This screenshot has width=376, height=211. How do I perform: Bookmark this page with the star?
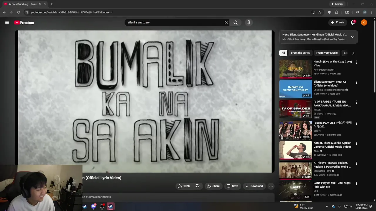320,12
